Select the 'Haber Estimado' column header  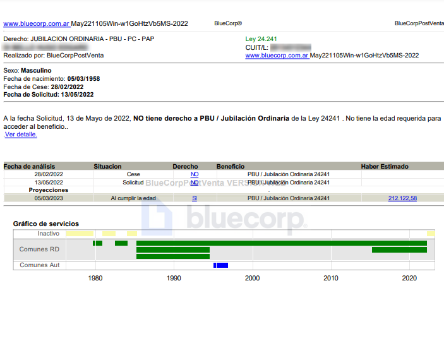385,166
